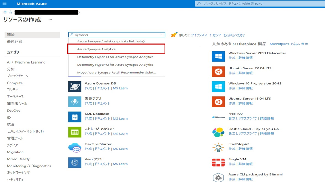Screen dimensions: 325x182
Task: Click the DevOps Starter icon
Action: tap(75, 147)
